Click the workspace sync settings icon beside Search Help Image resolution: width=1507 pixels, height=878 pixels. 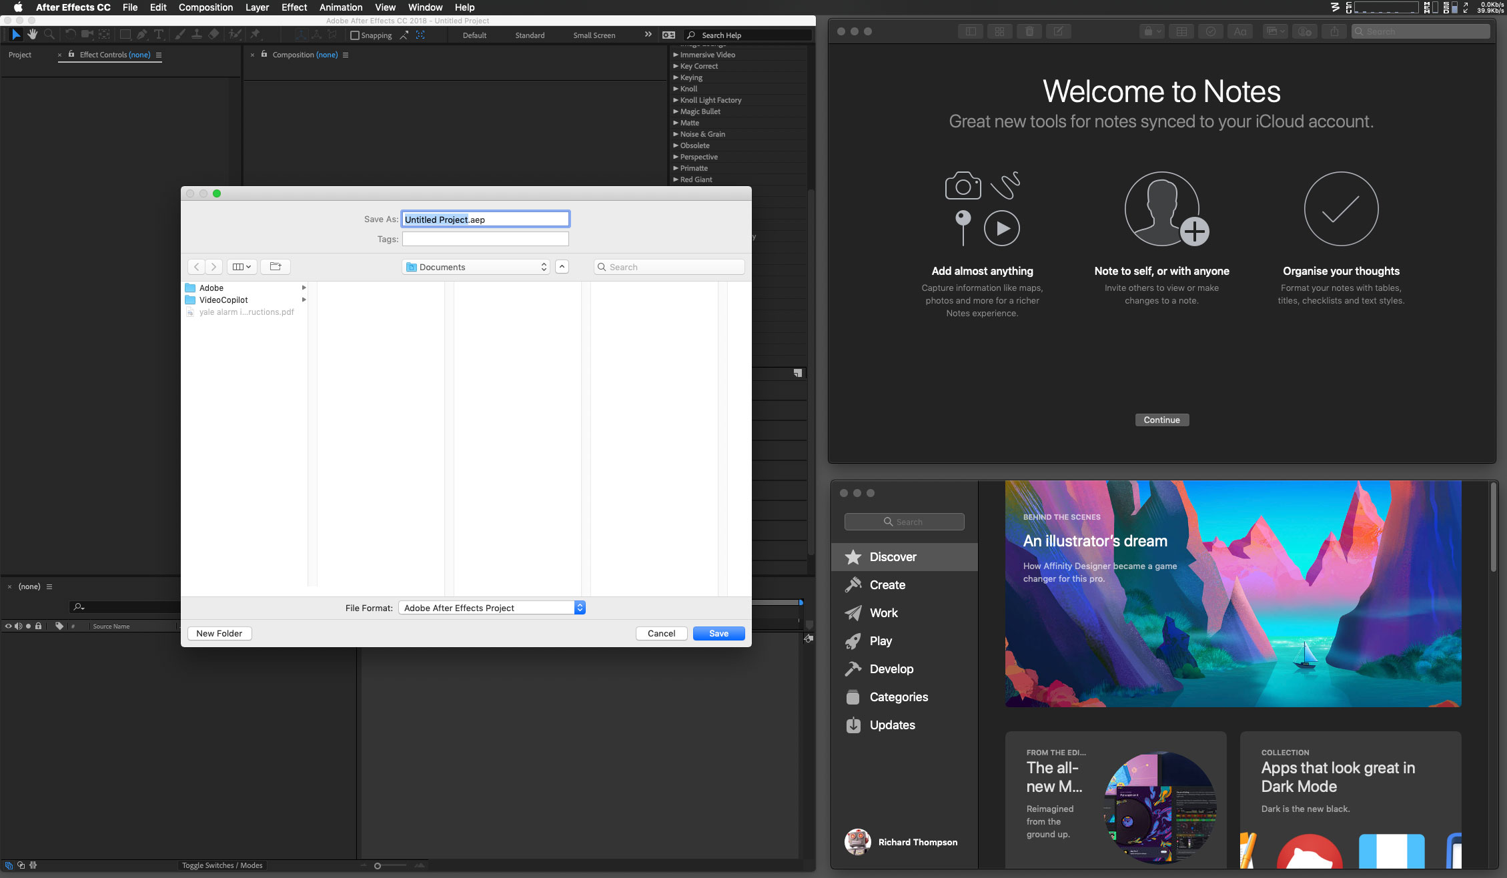pos(668,35)
